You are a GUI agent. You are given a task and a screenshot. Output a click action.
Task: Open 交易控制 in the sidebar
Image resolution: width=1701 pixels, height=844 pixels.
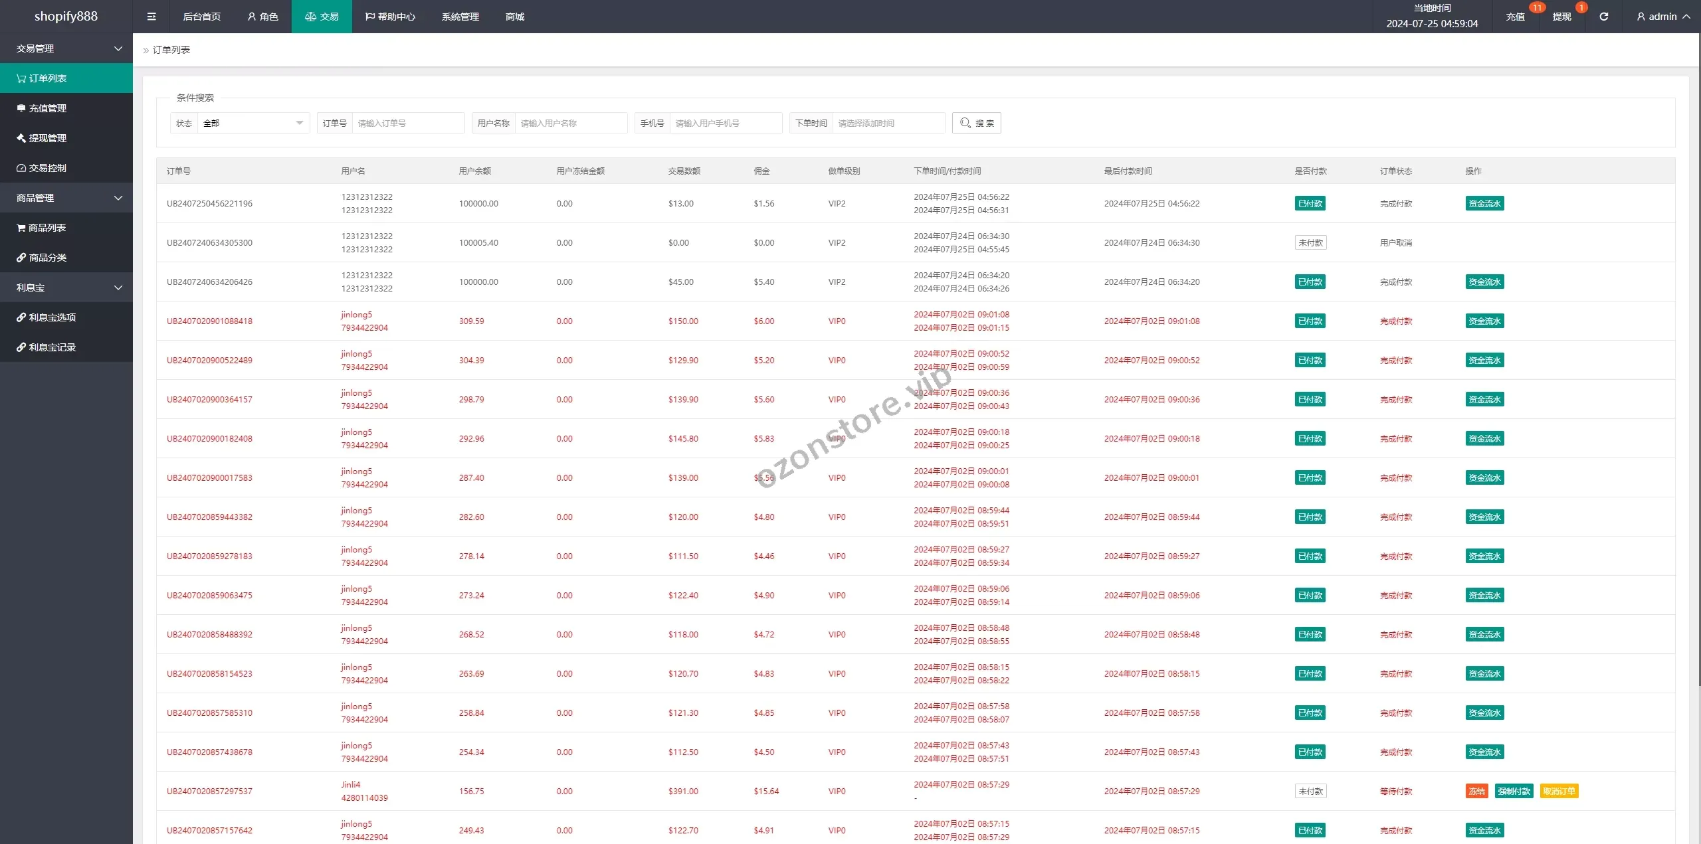48,168
